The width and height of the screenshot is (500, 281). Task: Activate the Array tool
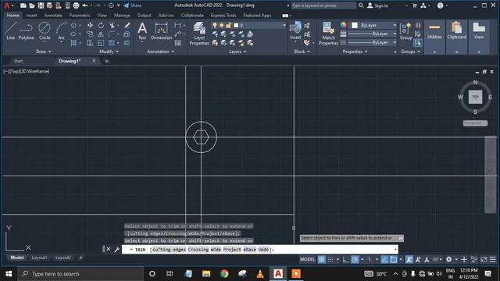(x=112, y=43)
